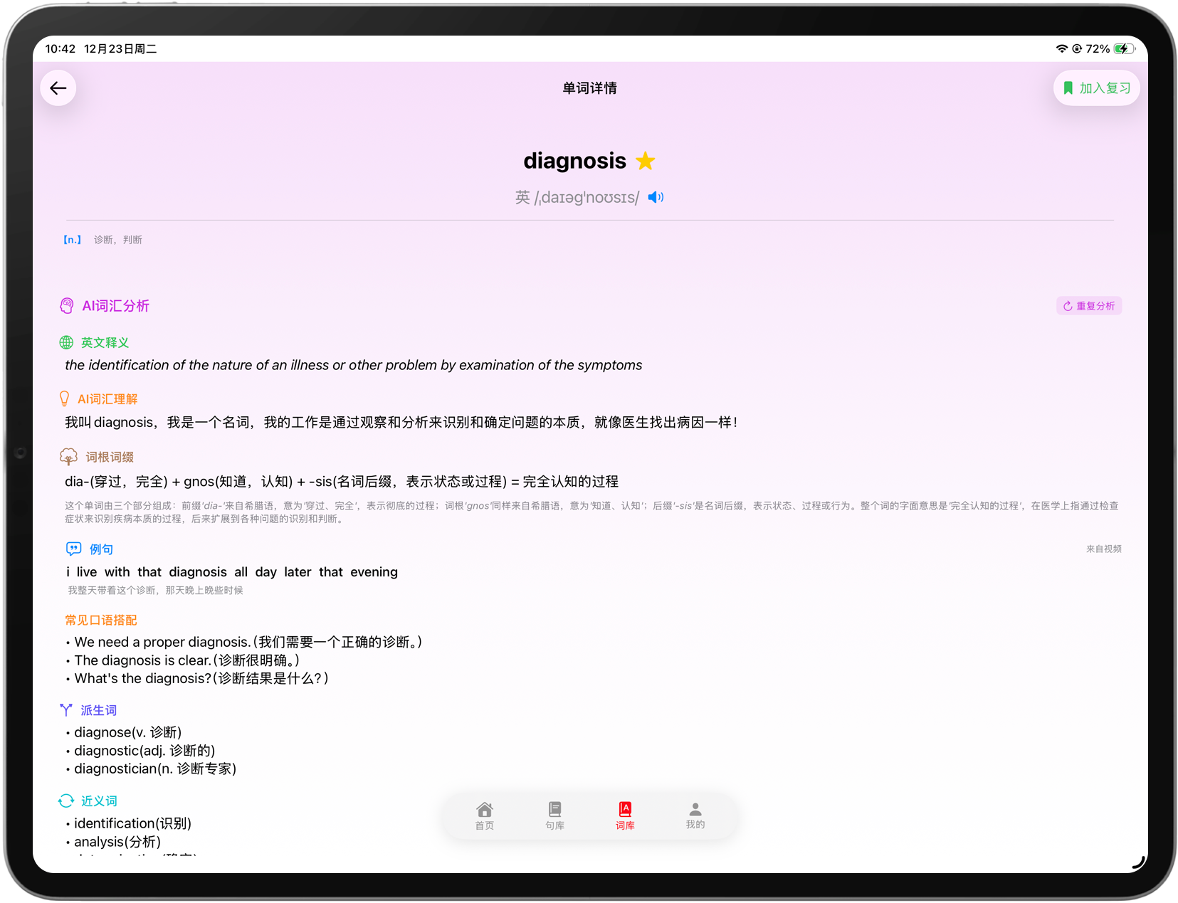Switch to the 词库 tab
Viewport: 1178px width, 903px height.
coord(624,816)
